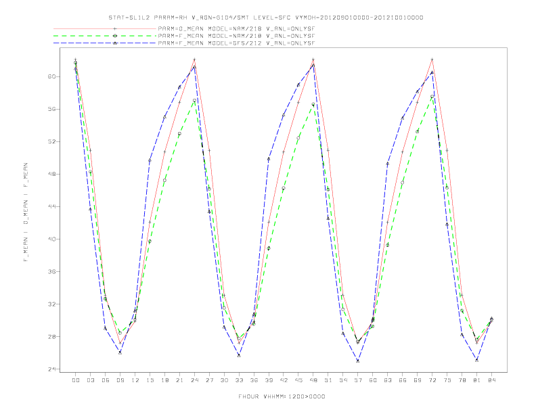Click the y-axis value 44
The image size is (536, 414).
[x=51, y=206]
